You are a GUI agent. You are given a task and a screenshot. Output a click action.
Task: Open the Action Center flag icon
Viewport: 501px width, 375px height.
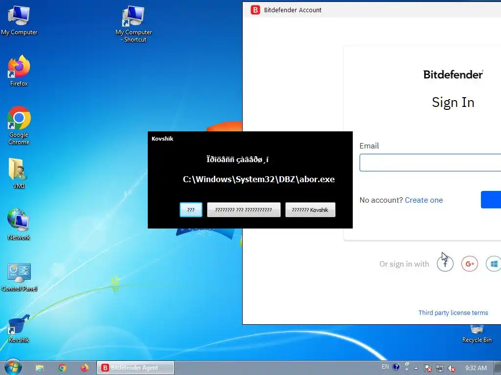point(428,368)
